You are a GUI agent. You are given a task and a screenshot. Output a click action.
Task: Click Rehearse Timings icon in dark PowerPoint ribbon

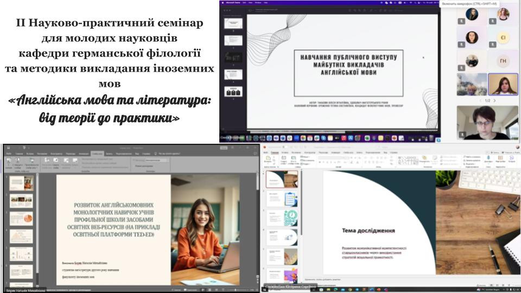(66, 161)
